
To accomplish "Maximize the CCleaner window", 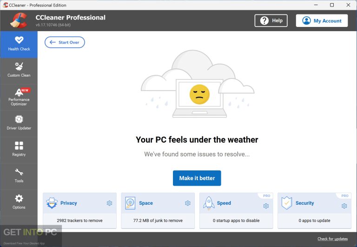I will tap(332, 5).
